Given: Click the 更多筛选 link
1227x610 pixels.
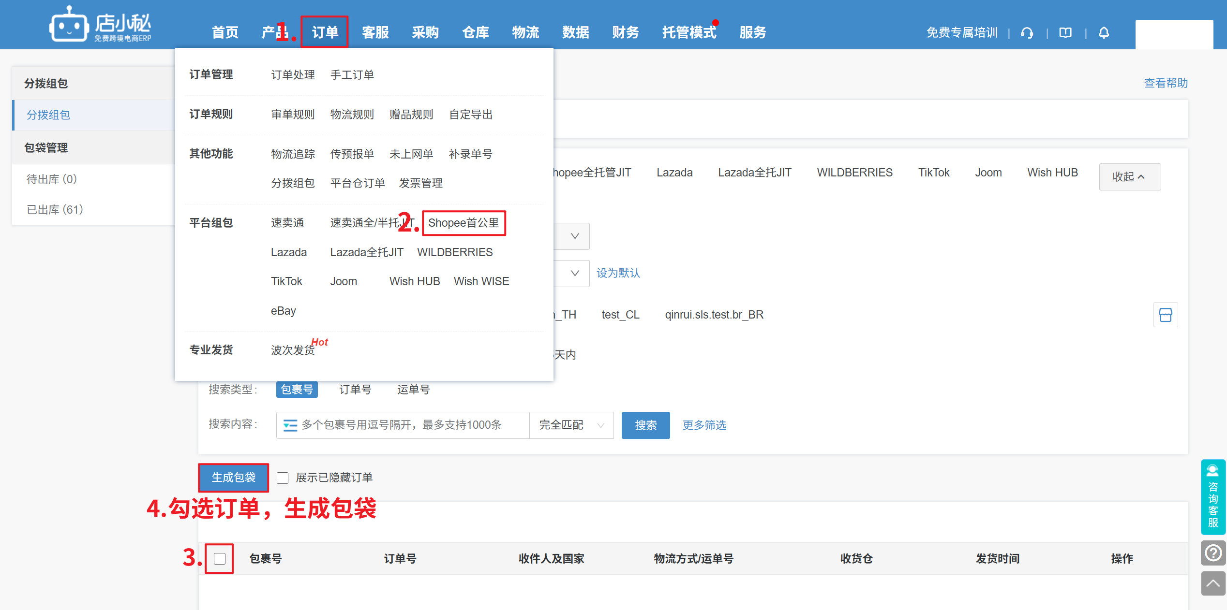Looking at the screenshot, I should pyautogui.click(x=704, y=425).
